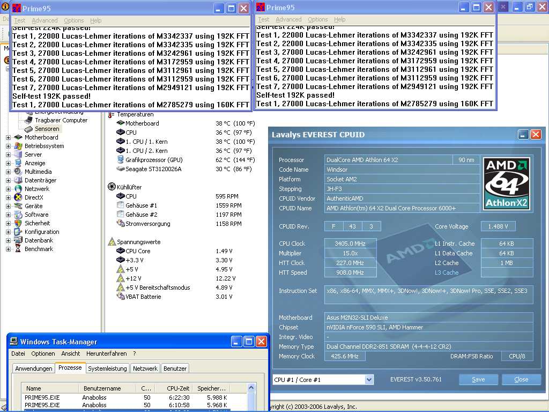Click the Geräte tree item
Image resolution: width=549 pixels, height=412 pixels.
click(34, 206)
